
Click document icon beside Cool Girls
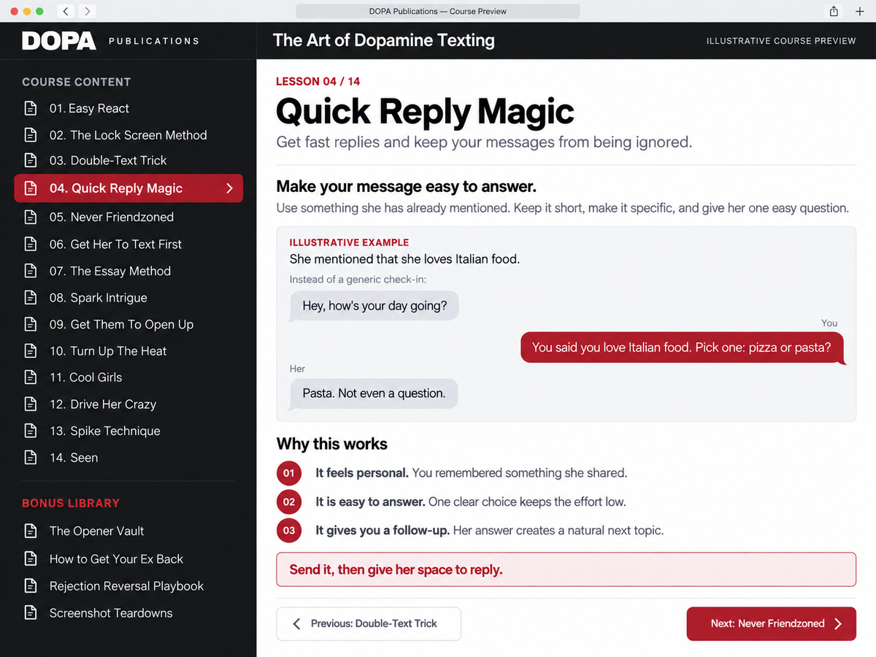point(31,377)
